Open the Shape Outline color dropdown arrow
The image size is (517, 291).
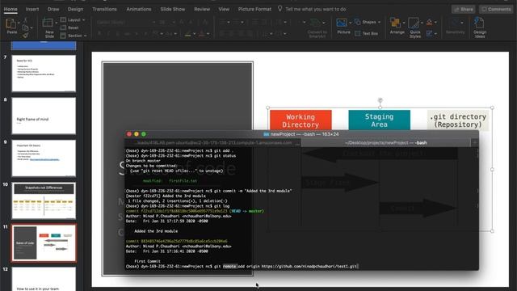pyautogui.click(x=435, y=34)
